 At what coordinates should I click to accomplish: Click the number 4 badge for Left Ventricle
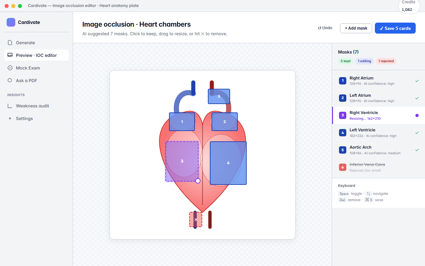343,133
